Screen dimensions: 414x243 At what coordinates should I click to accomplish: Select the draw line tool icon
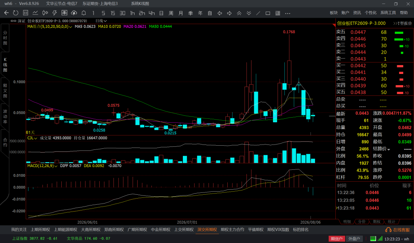pyautogui.click(x=258, y=13)
